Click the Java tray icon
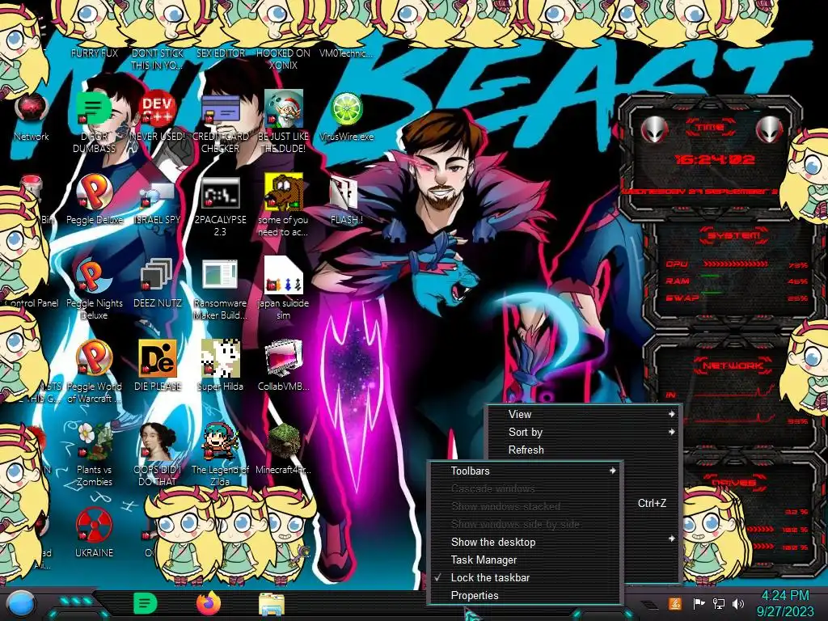 click(x=674, y=603)
